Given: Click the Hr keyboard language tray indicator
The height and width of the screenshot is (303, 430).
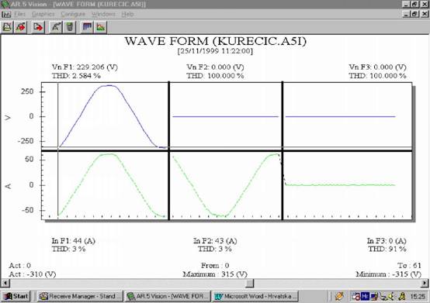Looking at the screenshot, I should click(365, 296).
